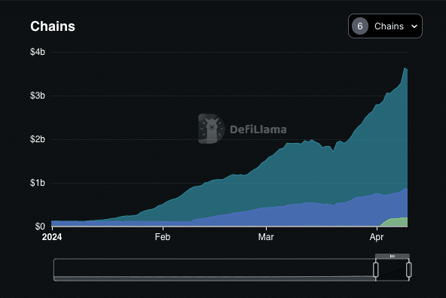Click the selected window in the range slider
This screenshot has width=446, height=298.
393,269
